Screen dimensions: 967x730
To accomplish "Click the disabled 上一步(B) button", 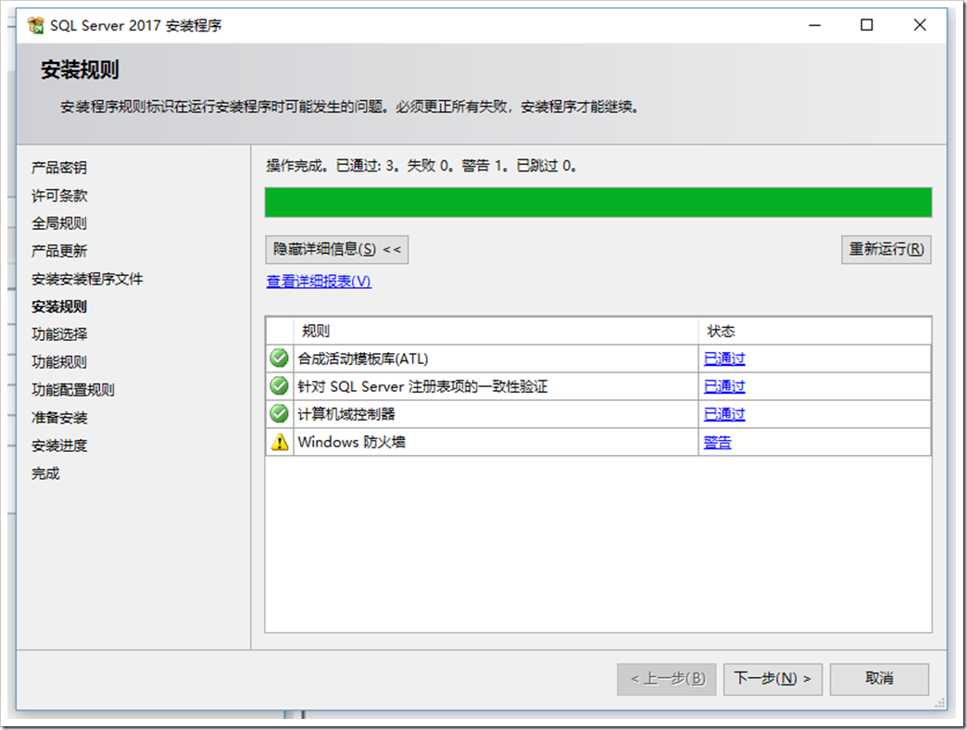I will click(x=667, y=679).
